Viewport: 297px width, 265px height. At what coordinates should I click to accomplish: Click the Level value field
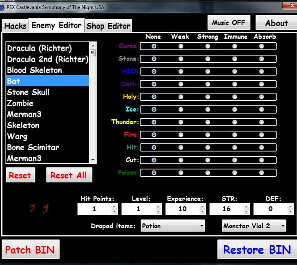(x=139, y=209)
